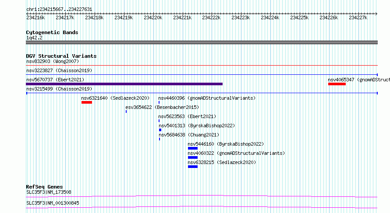Click the 234223k ruler position
390x213 pixels.
pos(241,17)
